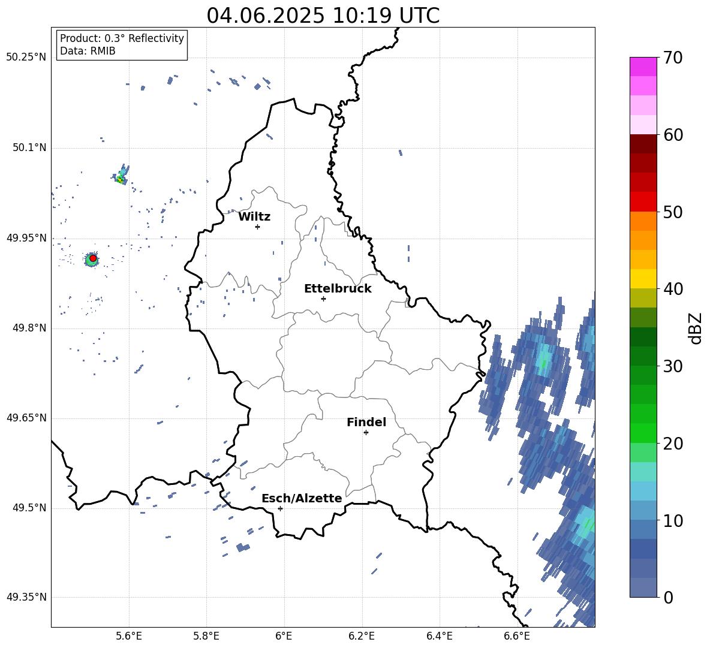Click the 'dBZ' colorbar label
The width and height of the screenshot is (710, 648).
696,328
